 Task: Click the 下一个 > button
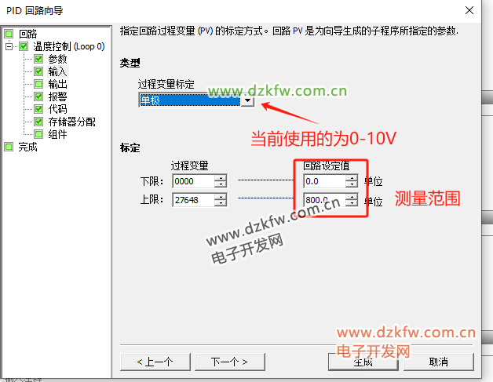[x=229, y=362]
